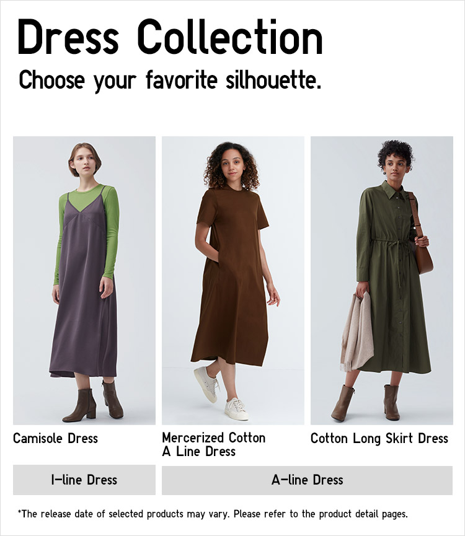Select the Mercerized Cotton A Line Dress label
This screenshot has width=465, height=536.
[x=213, y=444]
